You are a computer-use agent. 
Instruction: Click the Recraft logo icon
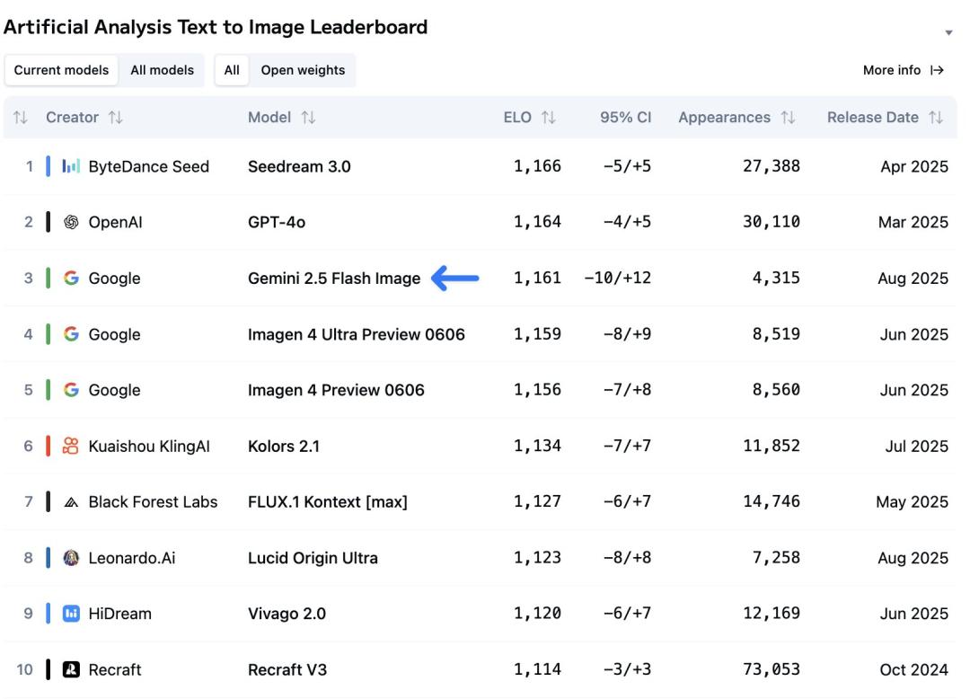click(x=71, y=669)
